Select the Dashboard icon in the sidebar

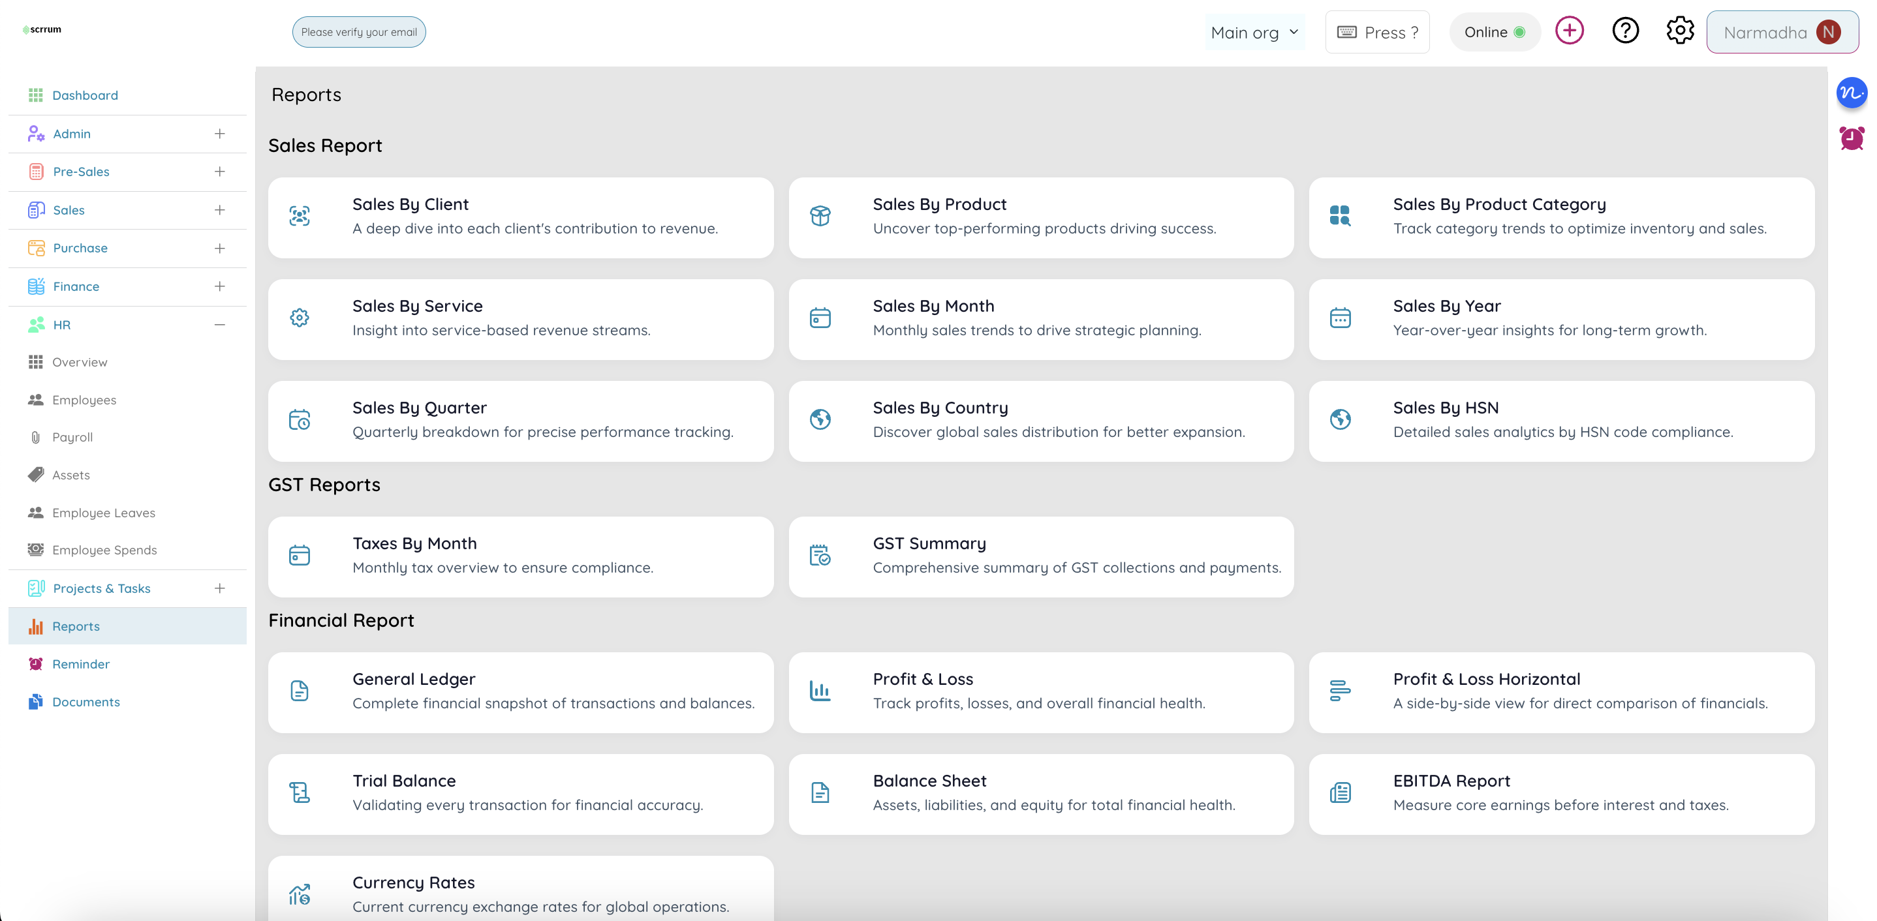coord(36,95)
